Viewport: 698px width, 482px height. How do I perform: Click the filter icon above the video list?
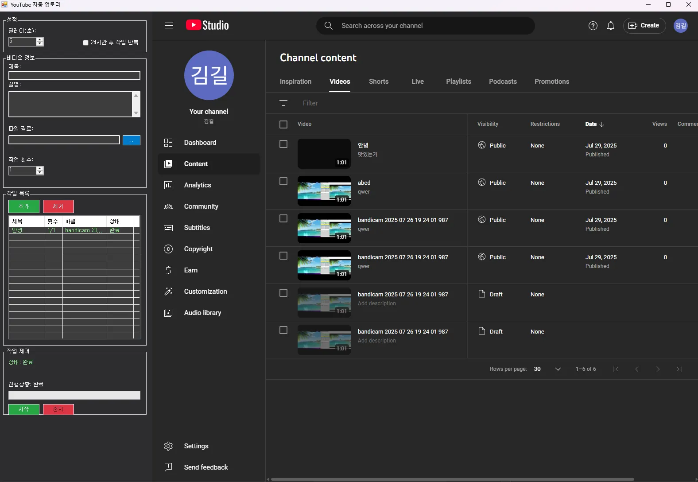tap(283, 103)
